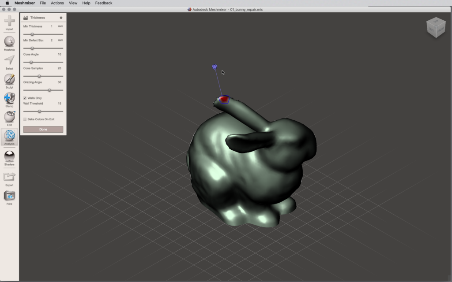Enable Bake Colors On Exit
Screen dimensions: 452x282
25,119
